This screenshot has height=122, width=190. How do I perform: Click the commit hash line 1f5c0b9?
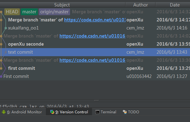pos(44,106)
